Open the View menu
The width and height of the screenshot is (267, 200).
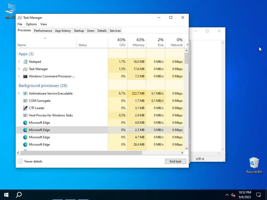point(44,24)
